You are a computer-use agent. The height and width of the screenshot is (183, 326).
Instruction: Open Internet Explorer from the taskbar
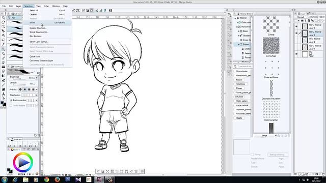[15, 179]
